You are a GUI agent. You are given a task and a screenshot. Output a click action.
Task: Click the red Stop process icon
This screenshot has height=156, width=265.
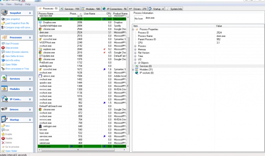pyautogui.click(x=3, y=48)
